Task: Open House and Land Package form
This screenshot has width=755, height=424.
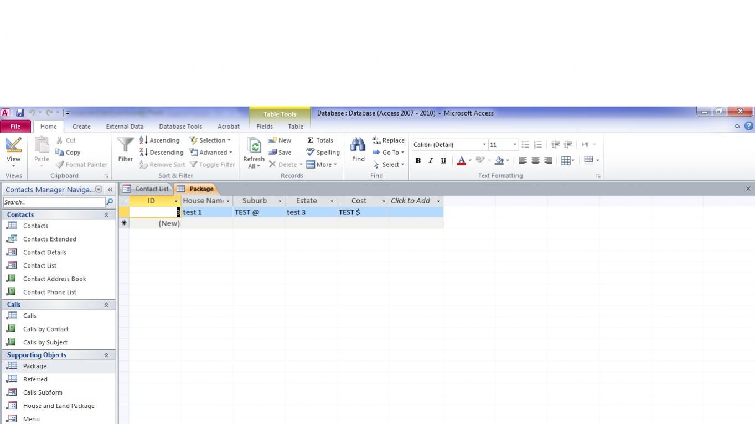Action: pyautogui.click(x=59, y=406)
